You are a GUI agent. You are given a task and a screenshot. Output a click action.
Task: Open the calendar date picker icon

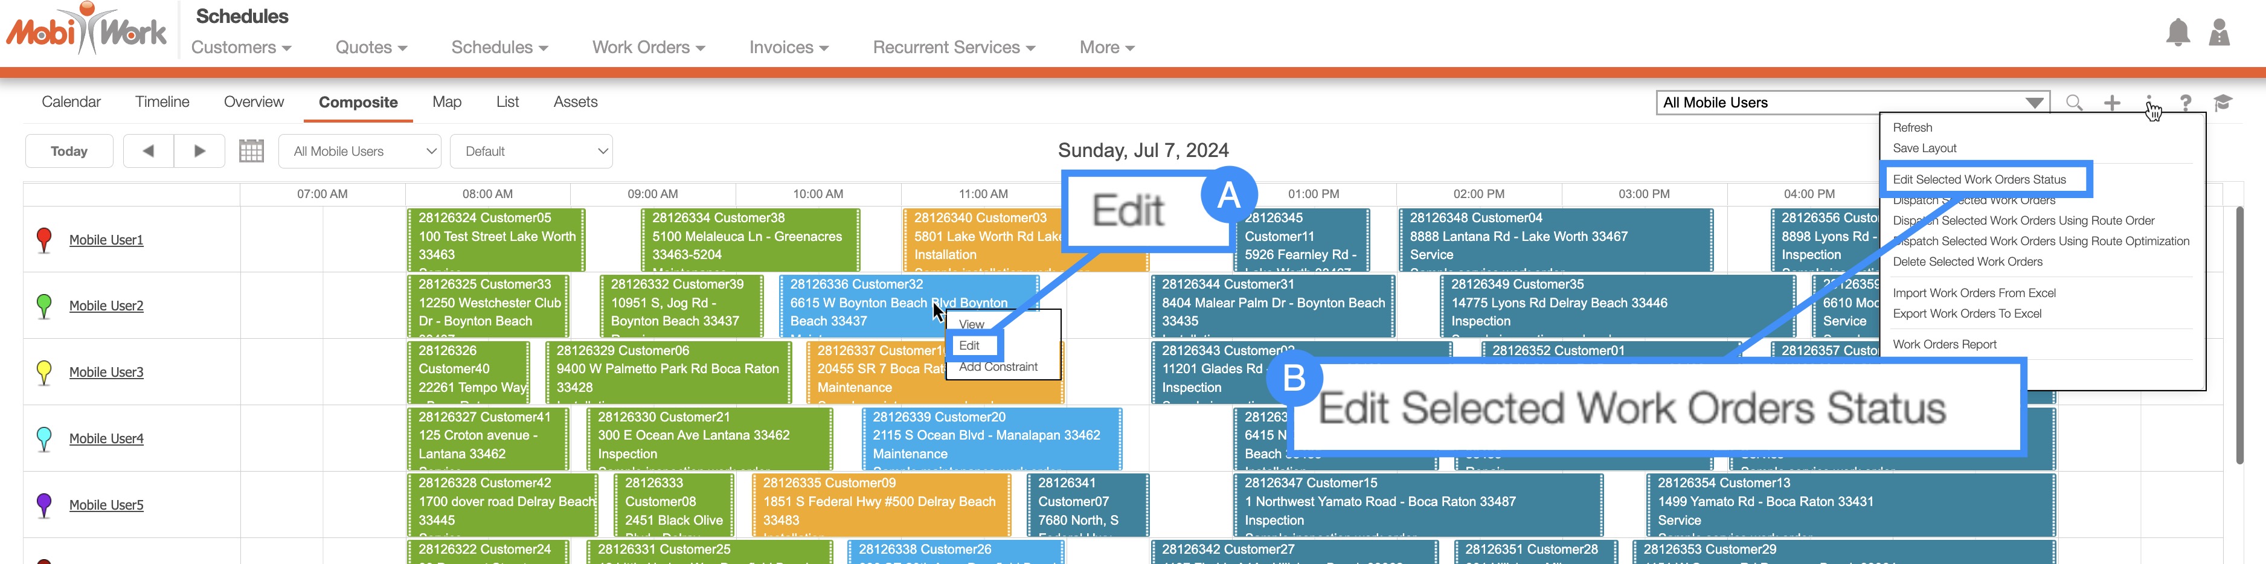[251, 152]
